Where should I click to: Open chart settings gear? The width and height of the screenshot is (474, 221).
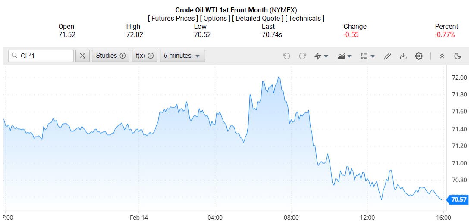tap(418, 56)
